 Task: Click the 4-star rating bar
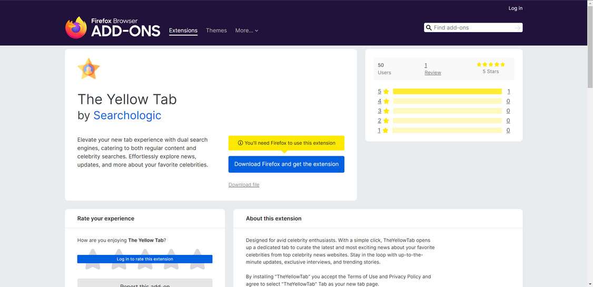(x=447, y=101)
